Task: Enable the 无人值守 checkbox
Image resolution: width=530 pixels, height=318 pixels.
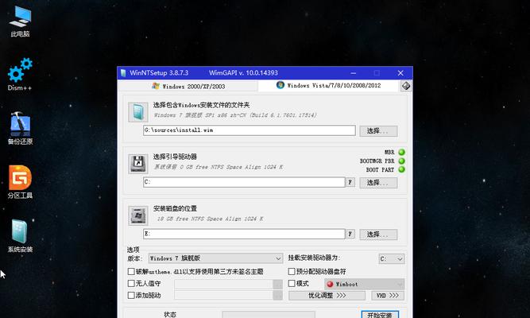Action: (x=131, y=284)
